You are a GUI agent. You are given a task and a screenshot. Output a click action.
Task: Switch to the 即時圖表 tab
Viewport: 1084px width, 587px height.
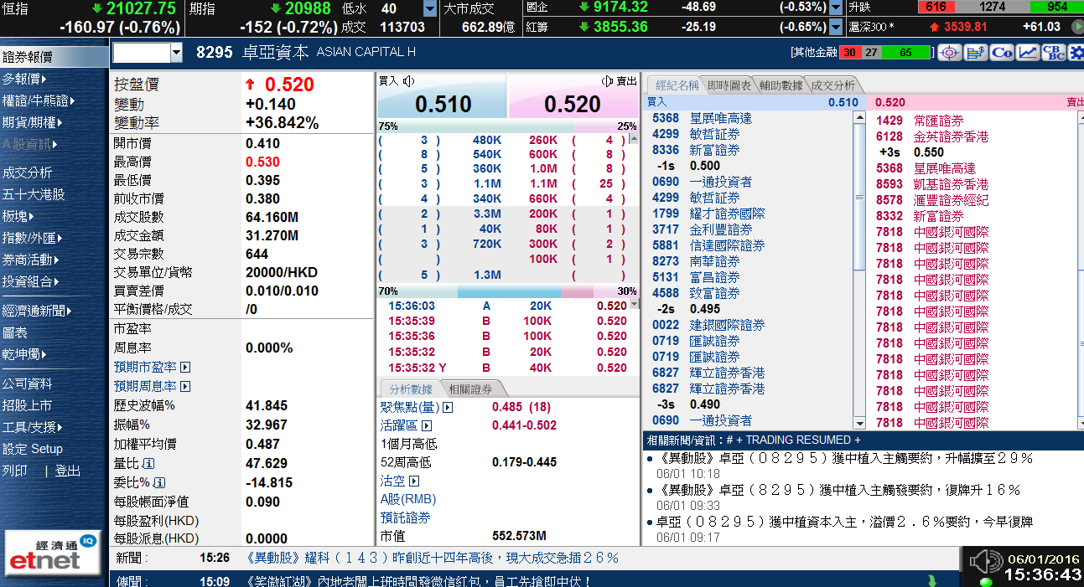point(729,85)
